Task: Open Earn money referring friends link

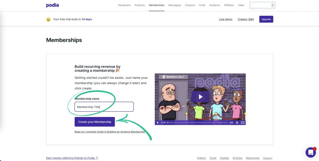Action: tap(72, 158)
